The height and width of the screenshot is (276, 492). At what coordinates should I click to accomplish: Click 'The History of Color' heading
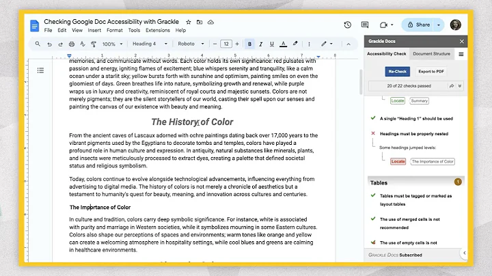192,122
